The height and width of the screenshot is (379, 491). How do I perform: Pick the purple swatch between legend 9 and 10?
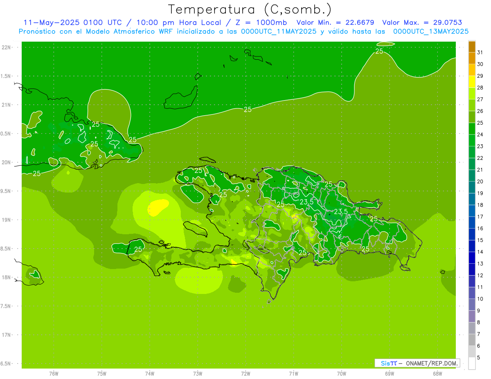point(472,305)
